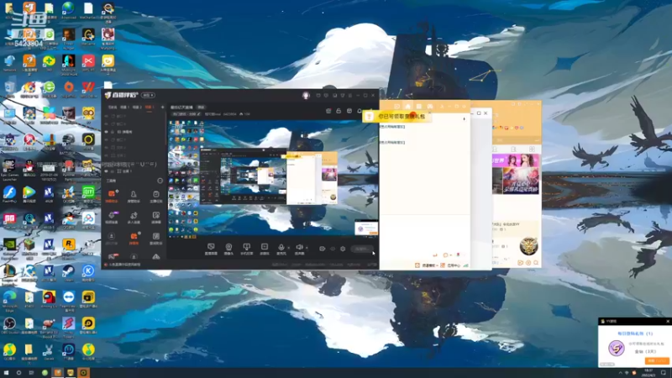Switch to scene tab 1
Viewport: 672px width, 378px height.
click(124, 108)
